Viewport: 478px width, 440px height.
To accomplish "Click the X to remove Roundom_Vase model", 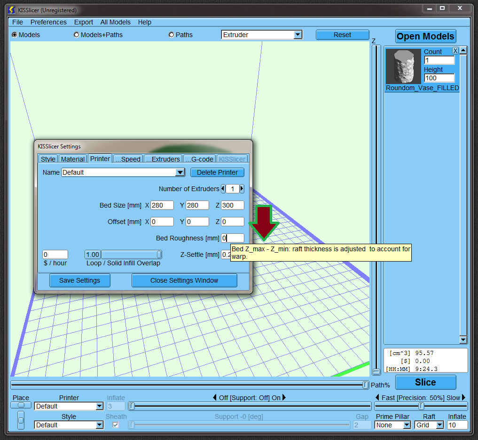I will [455, 51].
